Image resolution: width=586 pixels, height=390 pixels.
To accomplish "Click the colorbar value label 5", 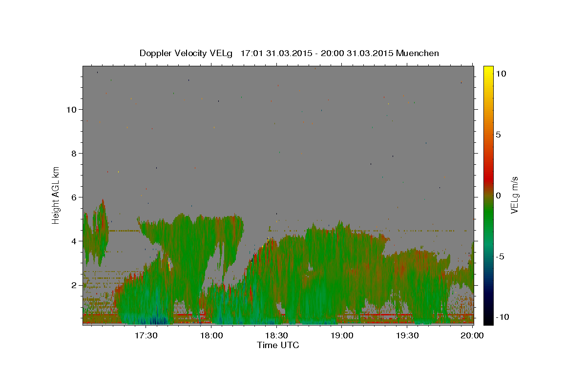I will coord(499,135).
